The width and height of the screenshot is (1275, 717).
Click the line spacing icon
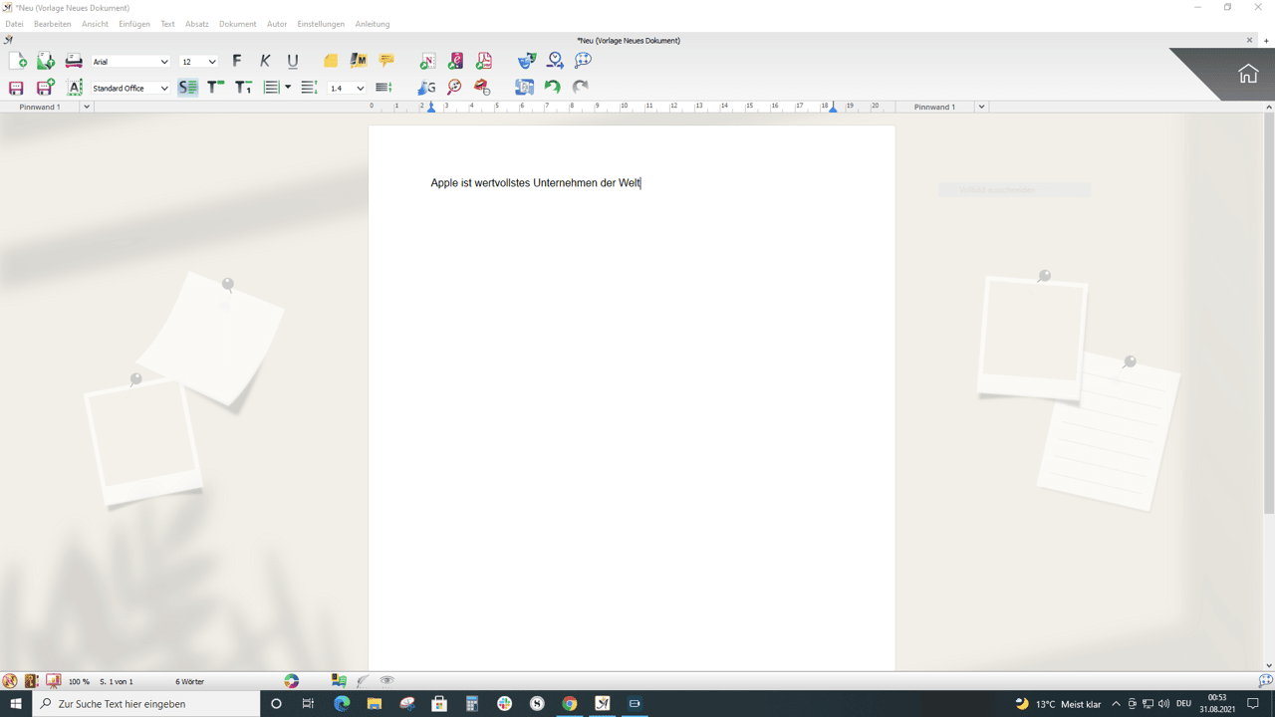pos(309,88)
